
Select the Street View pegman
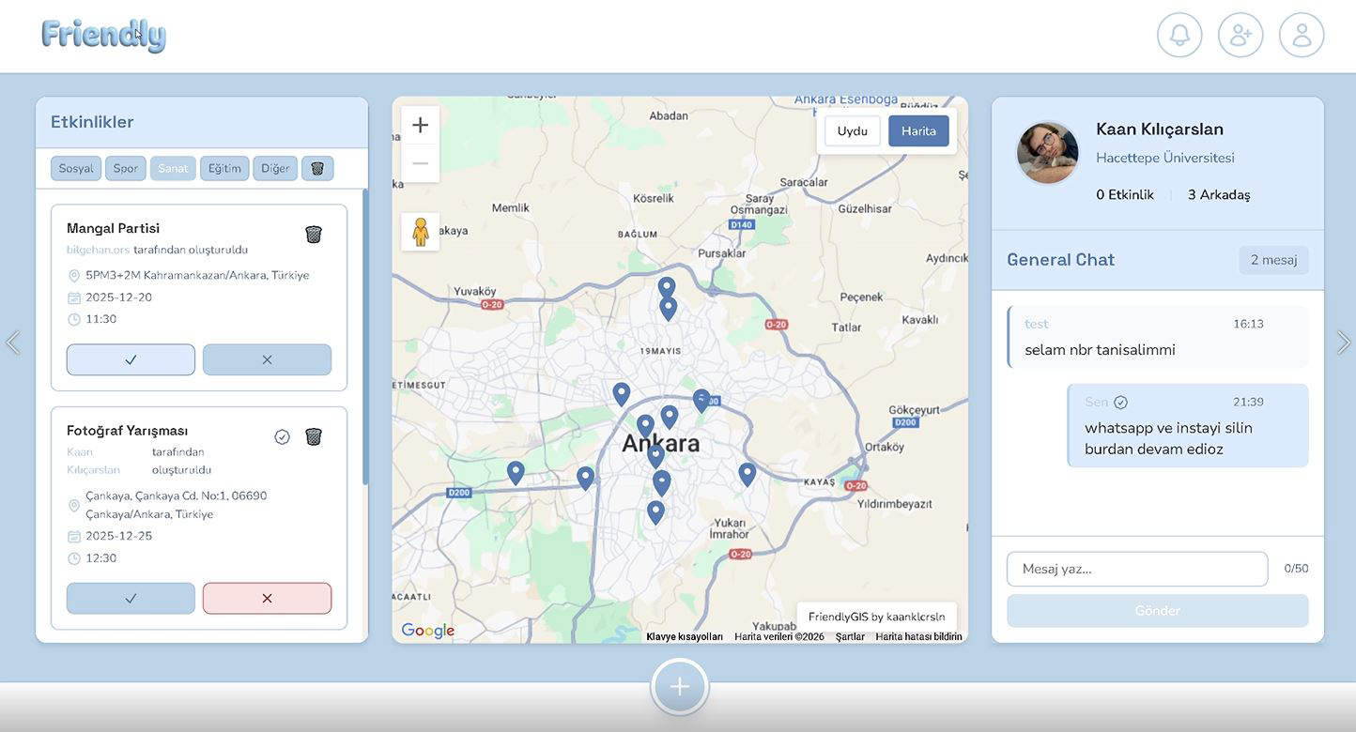click(x=420, y=232)
